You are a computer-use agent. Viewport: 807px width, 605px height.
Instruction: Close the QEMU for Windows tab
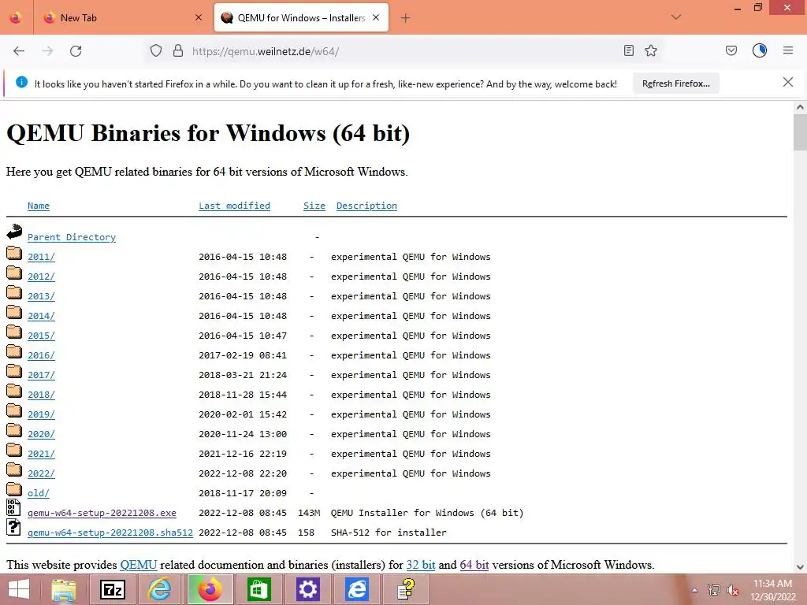click(376, 17)
